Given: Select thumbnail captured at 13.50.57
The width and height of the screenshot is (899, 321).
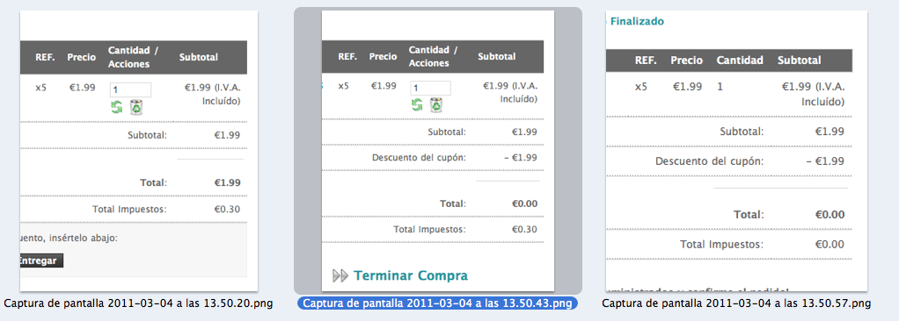Looking at the screenshot, I should (x=737, y=151).
